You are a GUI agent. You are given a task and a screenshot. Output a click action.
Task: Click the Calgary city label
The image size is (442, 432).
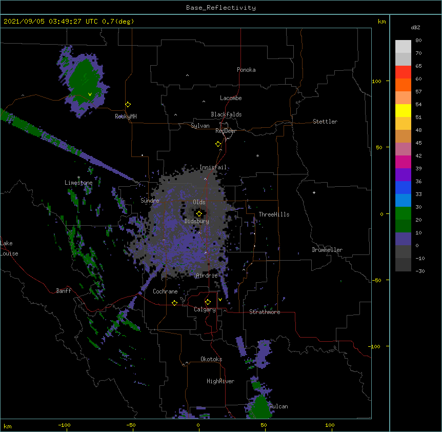[x=205, y=309]
